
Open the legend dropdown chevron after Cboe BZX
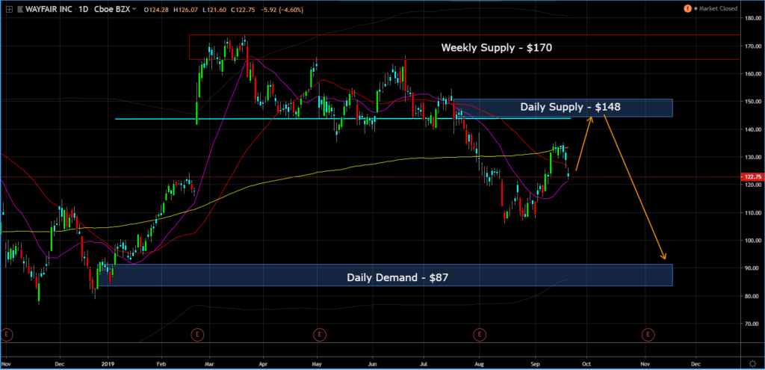134,9
